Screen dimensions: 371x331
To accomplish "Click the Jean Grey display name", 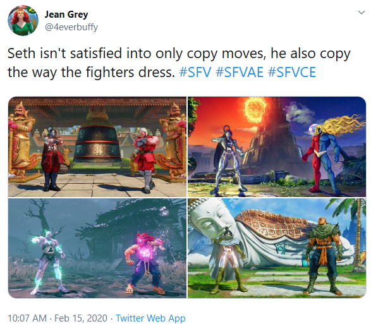I will point(66,15).
